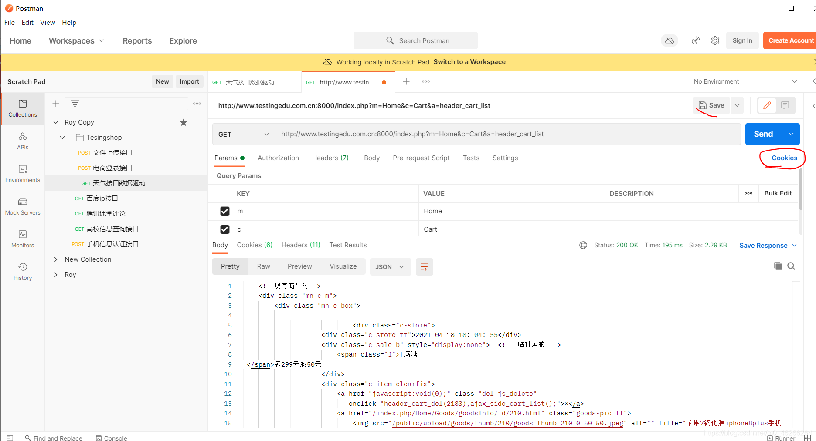Open the APIs sidebar panel
Screen dimensions: 816x441
[23, 141]
